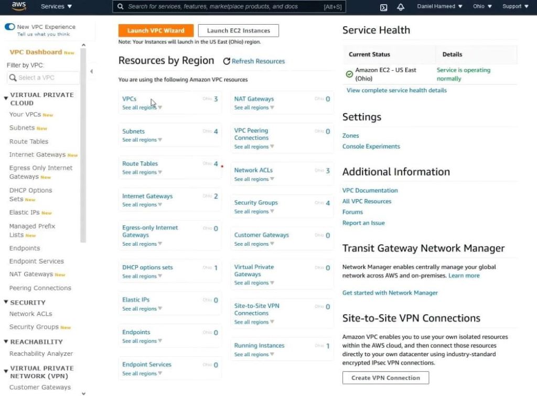The image size is (537, 396).
Task: Open the Daniel Hameed account menu
Action: (439, 6)
